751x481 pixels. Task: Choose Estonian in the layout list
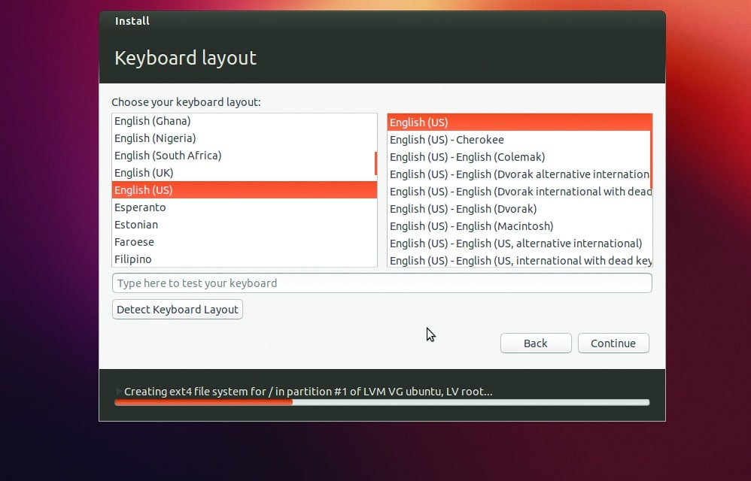(x=136, y=225)
